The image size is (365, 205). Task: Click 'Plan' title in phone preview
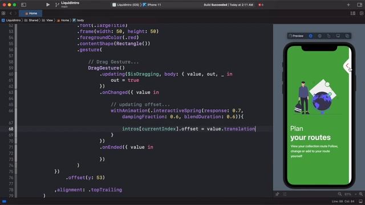[297, 129]
